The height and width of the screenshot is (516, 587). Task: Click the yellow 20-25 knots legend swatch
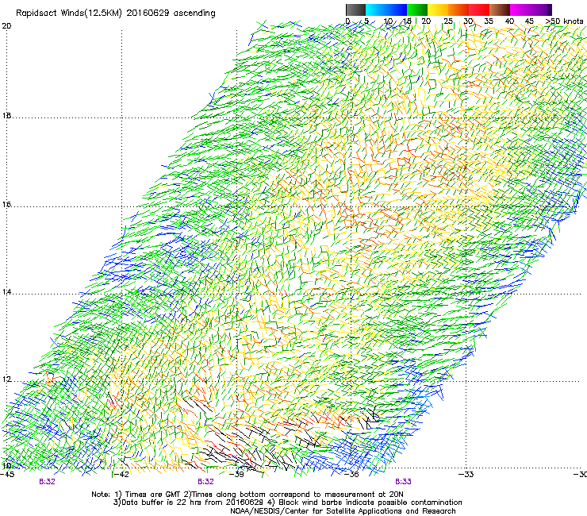pyautogui.click(x=438, y=10)
